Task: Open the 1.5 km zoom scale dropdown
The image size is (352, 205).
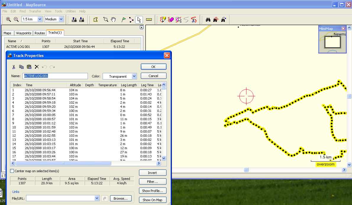Action: click(x=40, y=19)
